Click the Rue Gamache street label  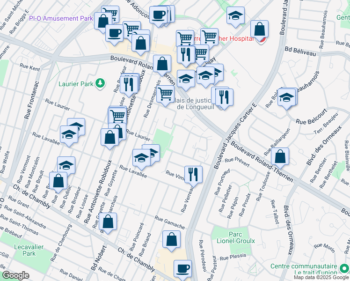170,222
